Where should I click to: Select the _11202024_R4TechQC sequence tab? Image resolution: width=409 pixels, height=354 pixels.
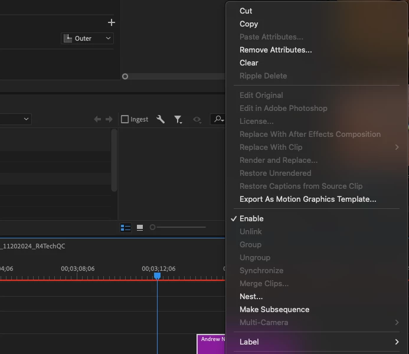click(x=32, y=246)
